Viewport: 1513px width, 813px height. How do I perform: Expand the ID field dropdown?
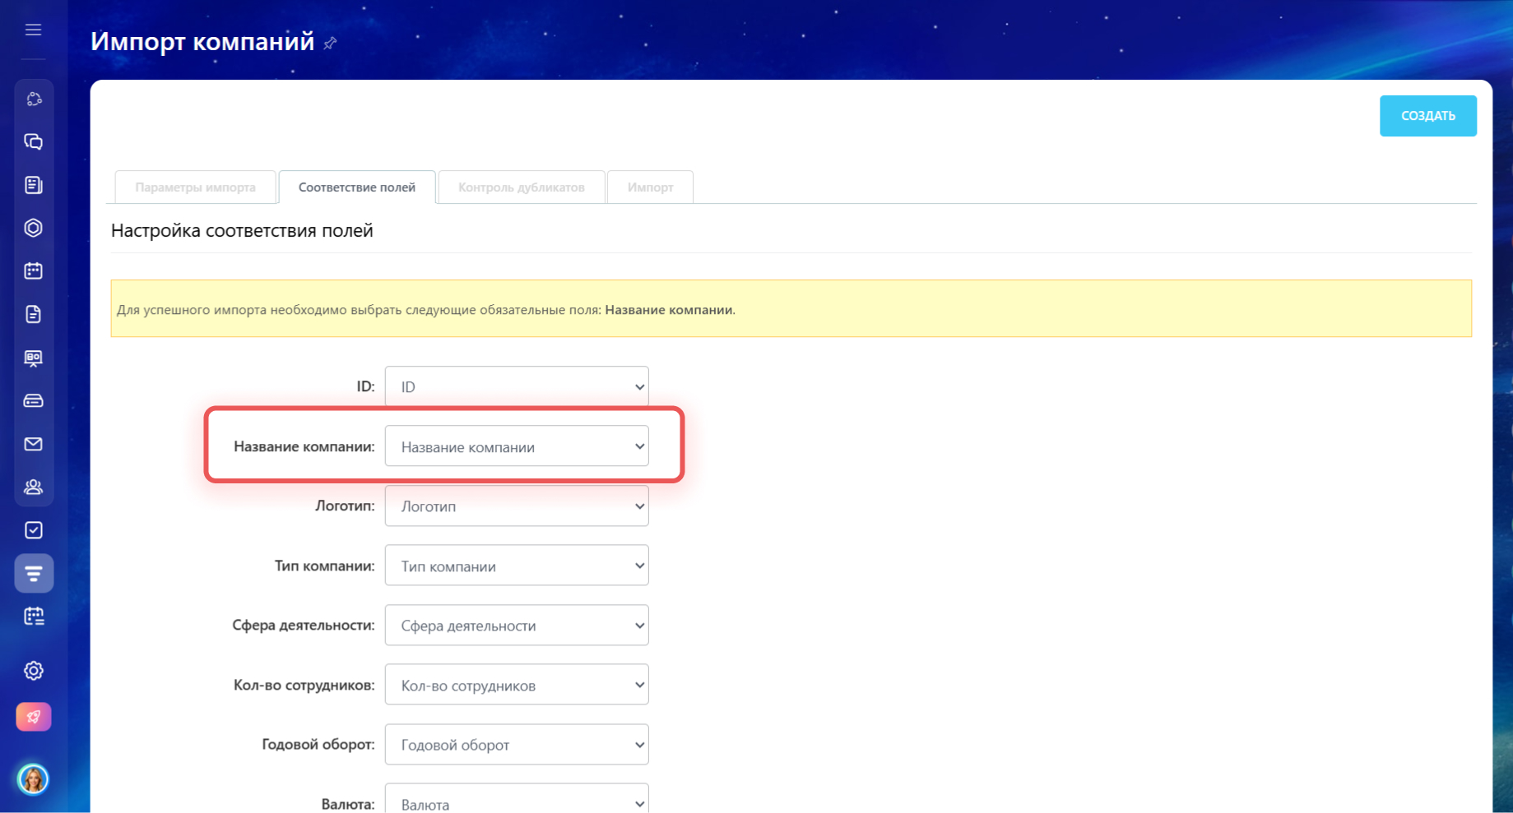(x=517, y=386)
